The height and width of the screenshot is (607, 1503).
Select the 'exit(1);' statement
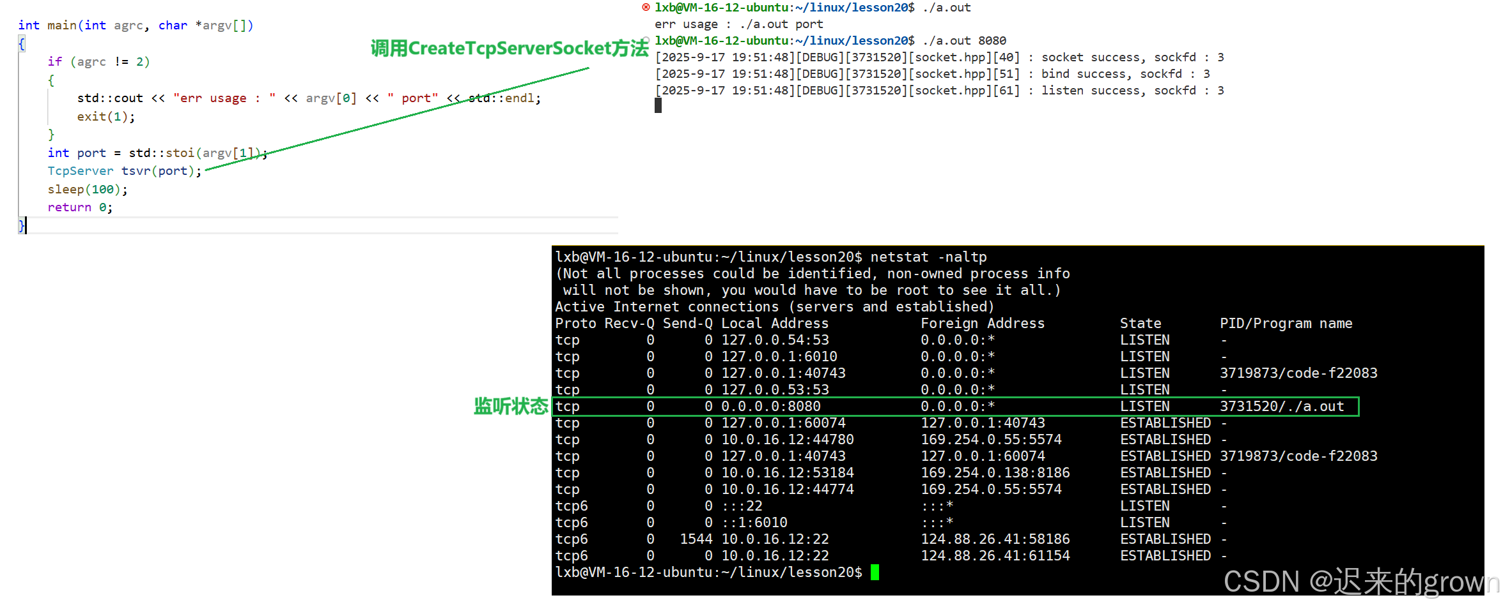coord(106,117)
